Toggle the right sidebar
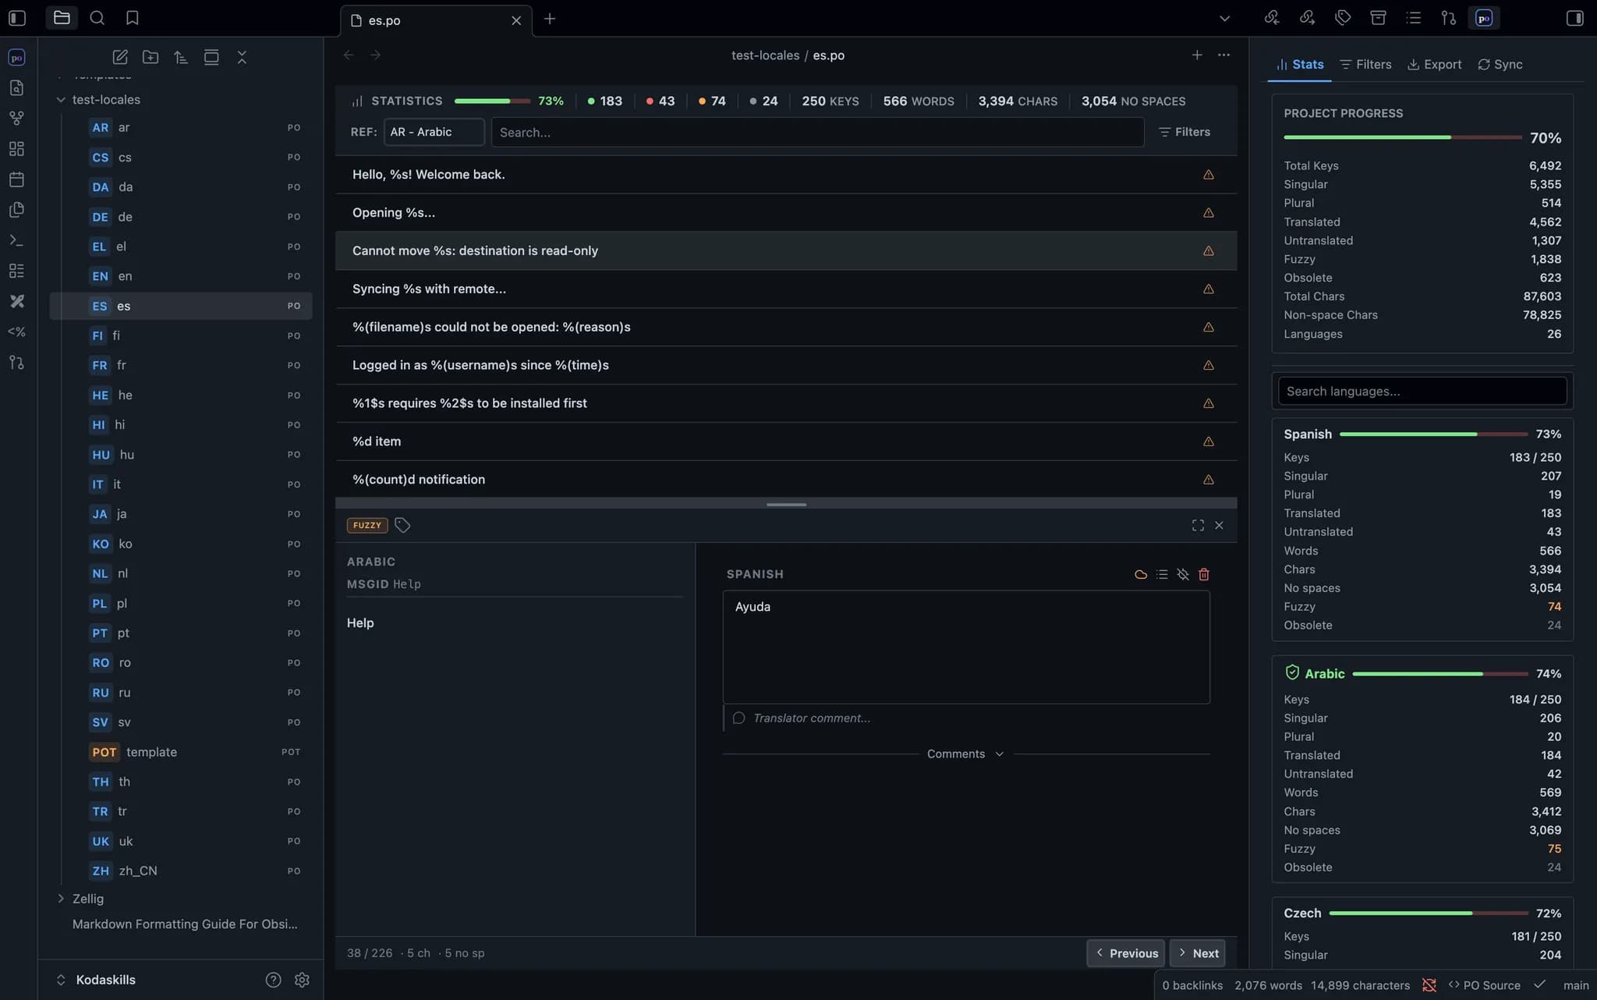1597x1000 pixels. [x=1574, y=18]
